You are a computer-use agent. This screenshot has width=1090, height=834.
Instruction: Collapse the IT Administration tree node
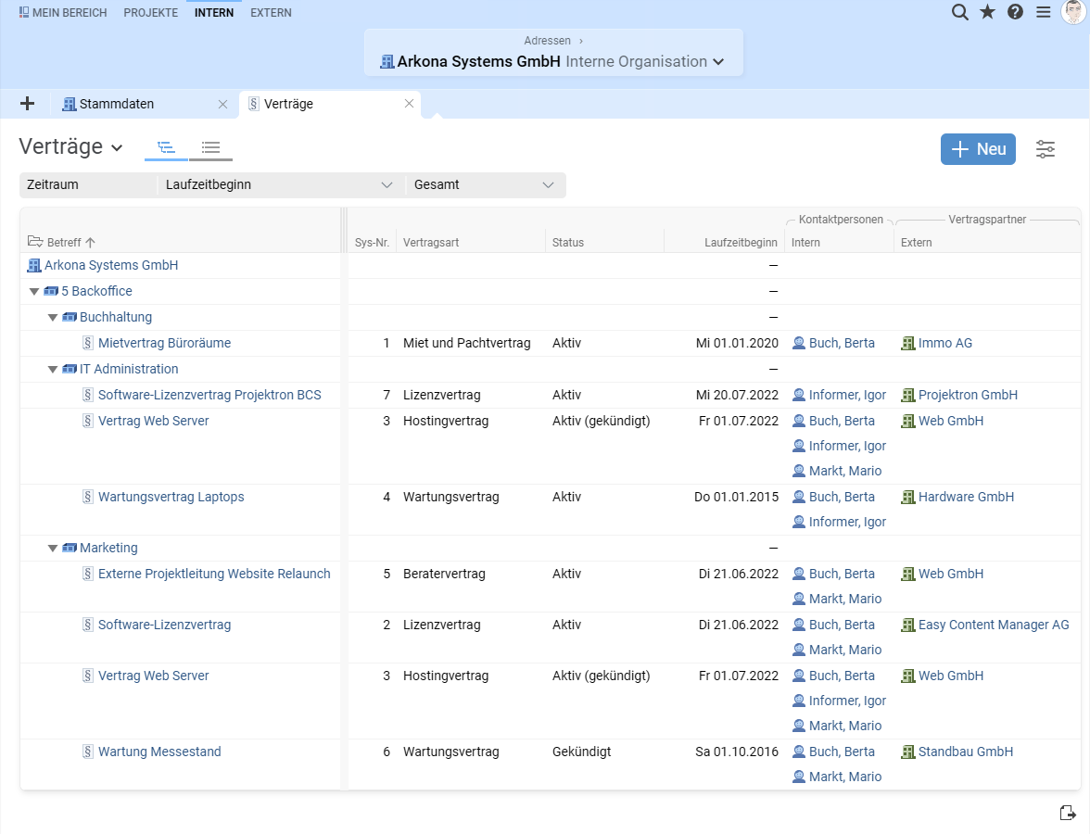pyautogui.click(x=52, y=369)
